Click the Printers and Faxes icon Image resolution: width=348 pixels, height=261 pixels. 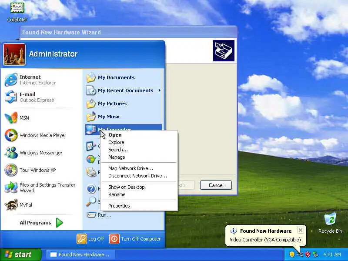pos(91,172)
